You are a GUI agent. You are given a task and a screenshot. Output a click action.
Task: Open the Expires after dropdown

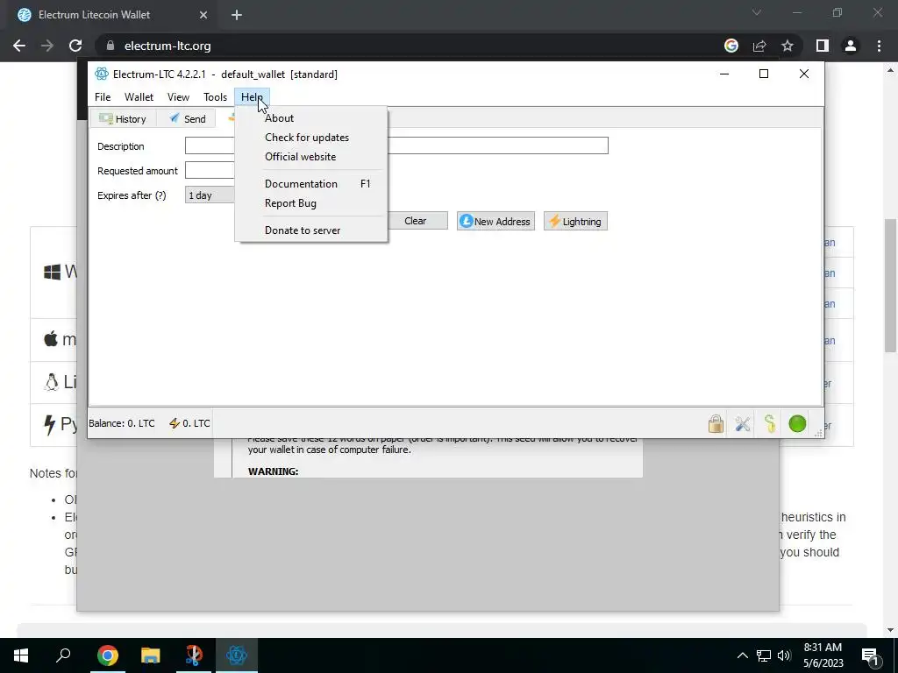[x=210, y=195]
